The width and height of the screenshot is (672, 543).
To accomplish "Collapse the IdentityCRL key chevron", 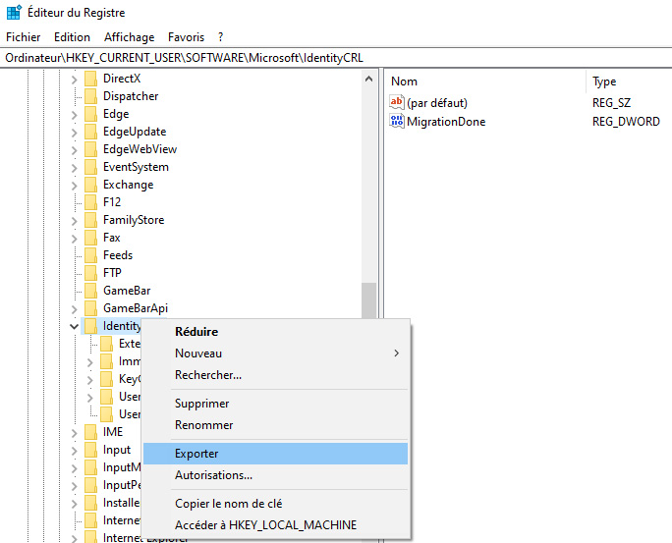I will coord(74,326).
